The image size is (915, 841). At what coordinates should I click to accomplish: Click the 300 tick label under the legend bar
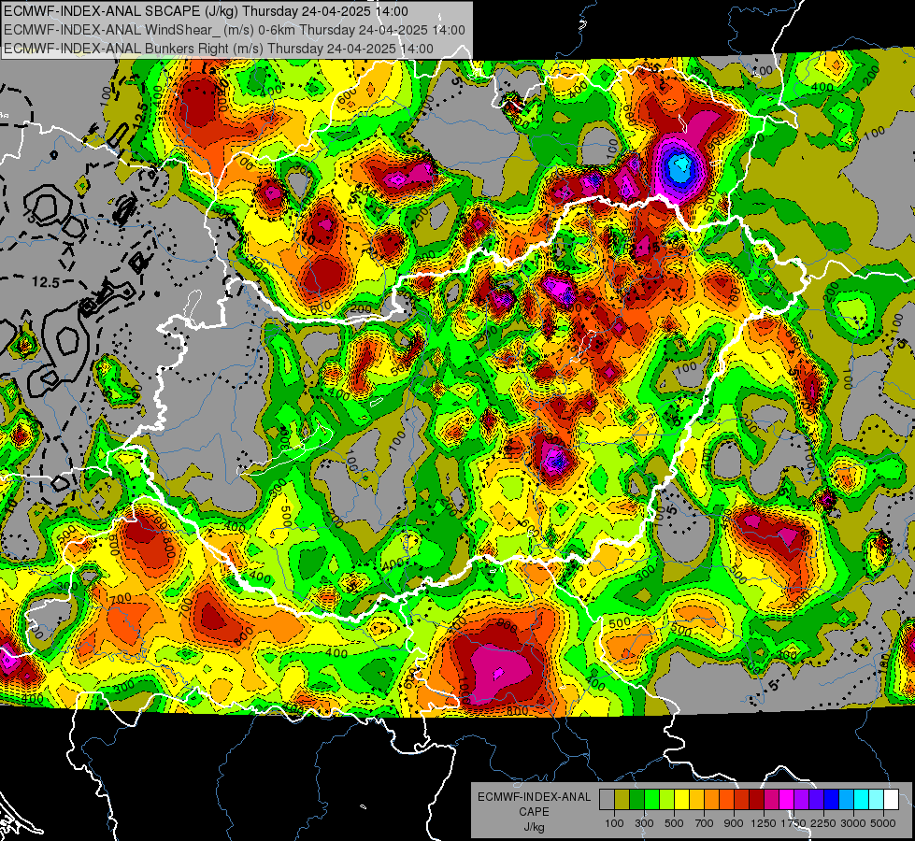tap(644, 823)
